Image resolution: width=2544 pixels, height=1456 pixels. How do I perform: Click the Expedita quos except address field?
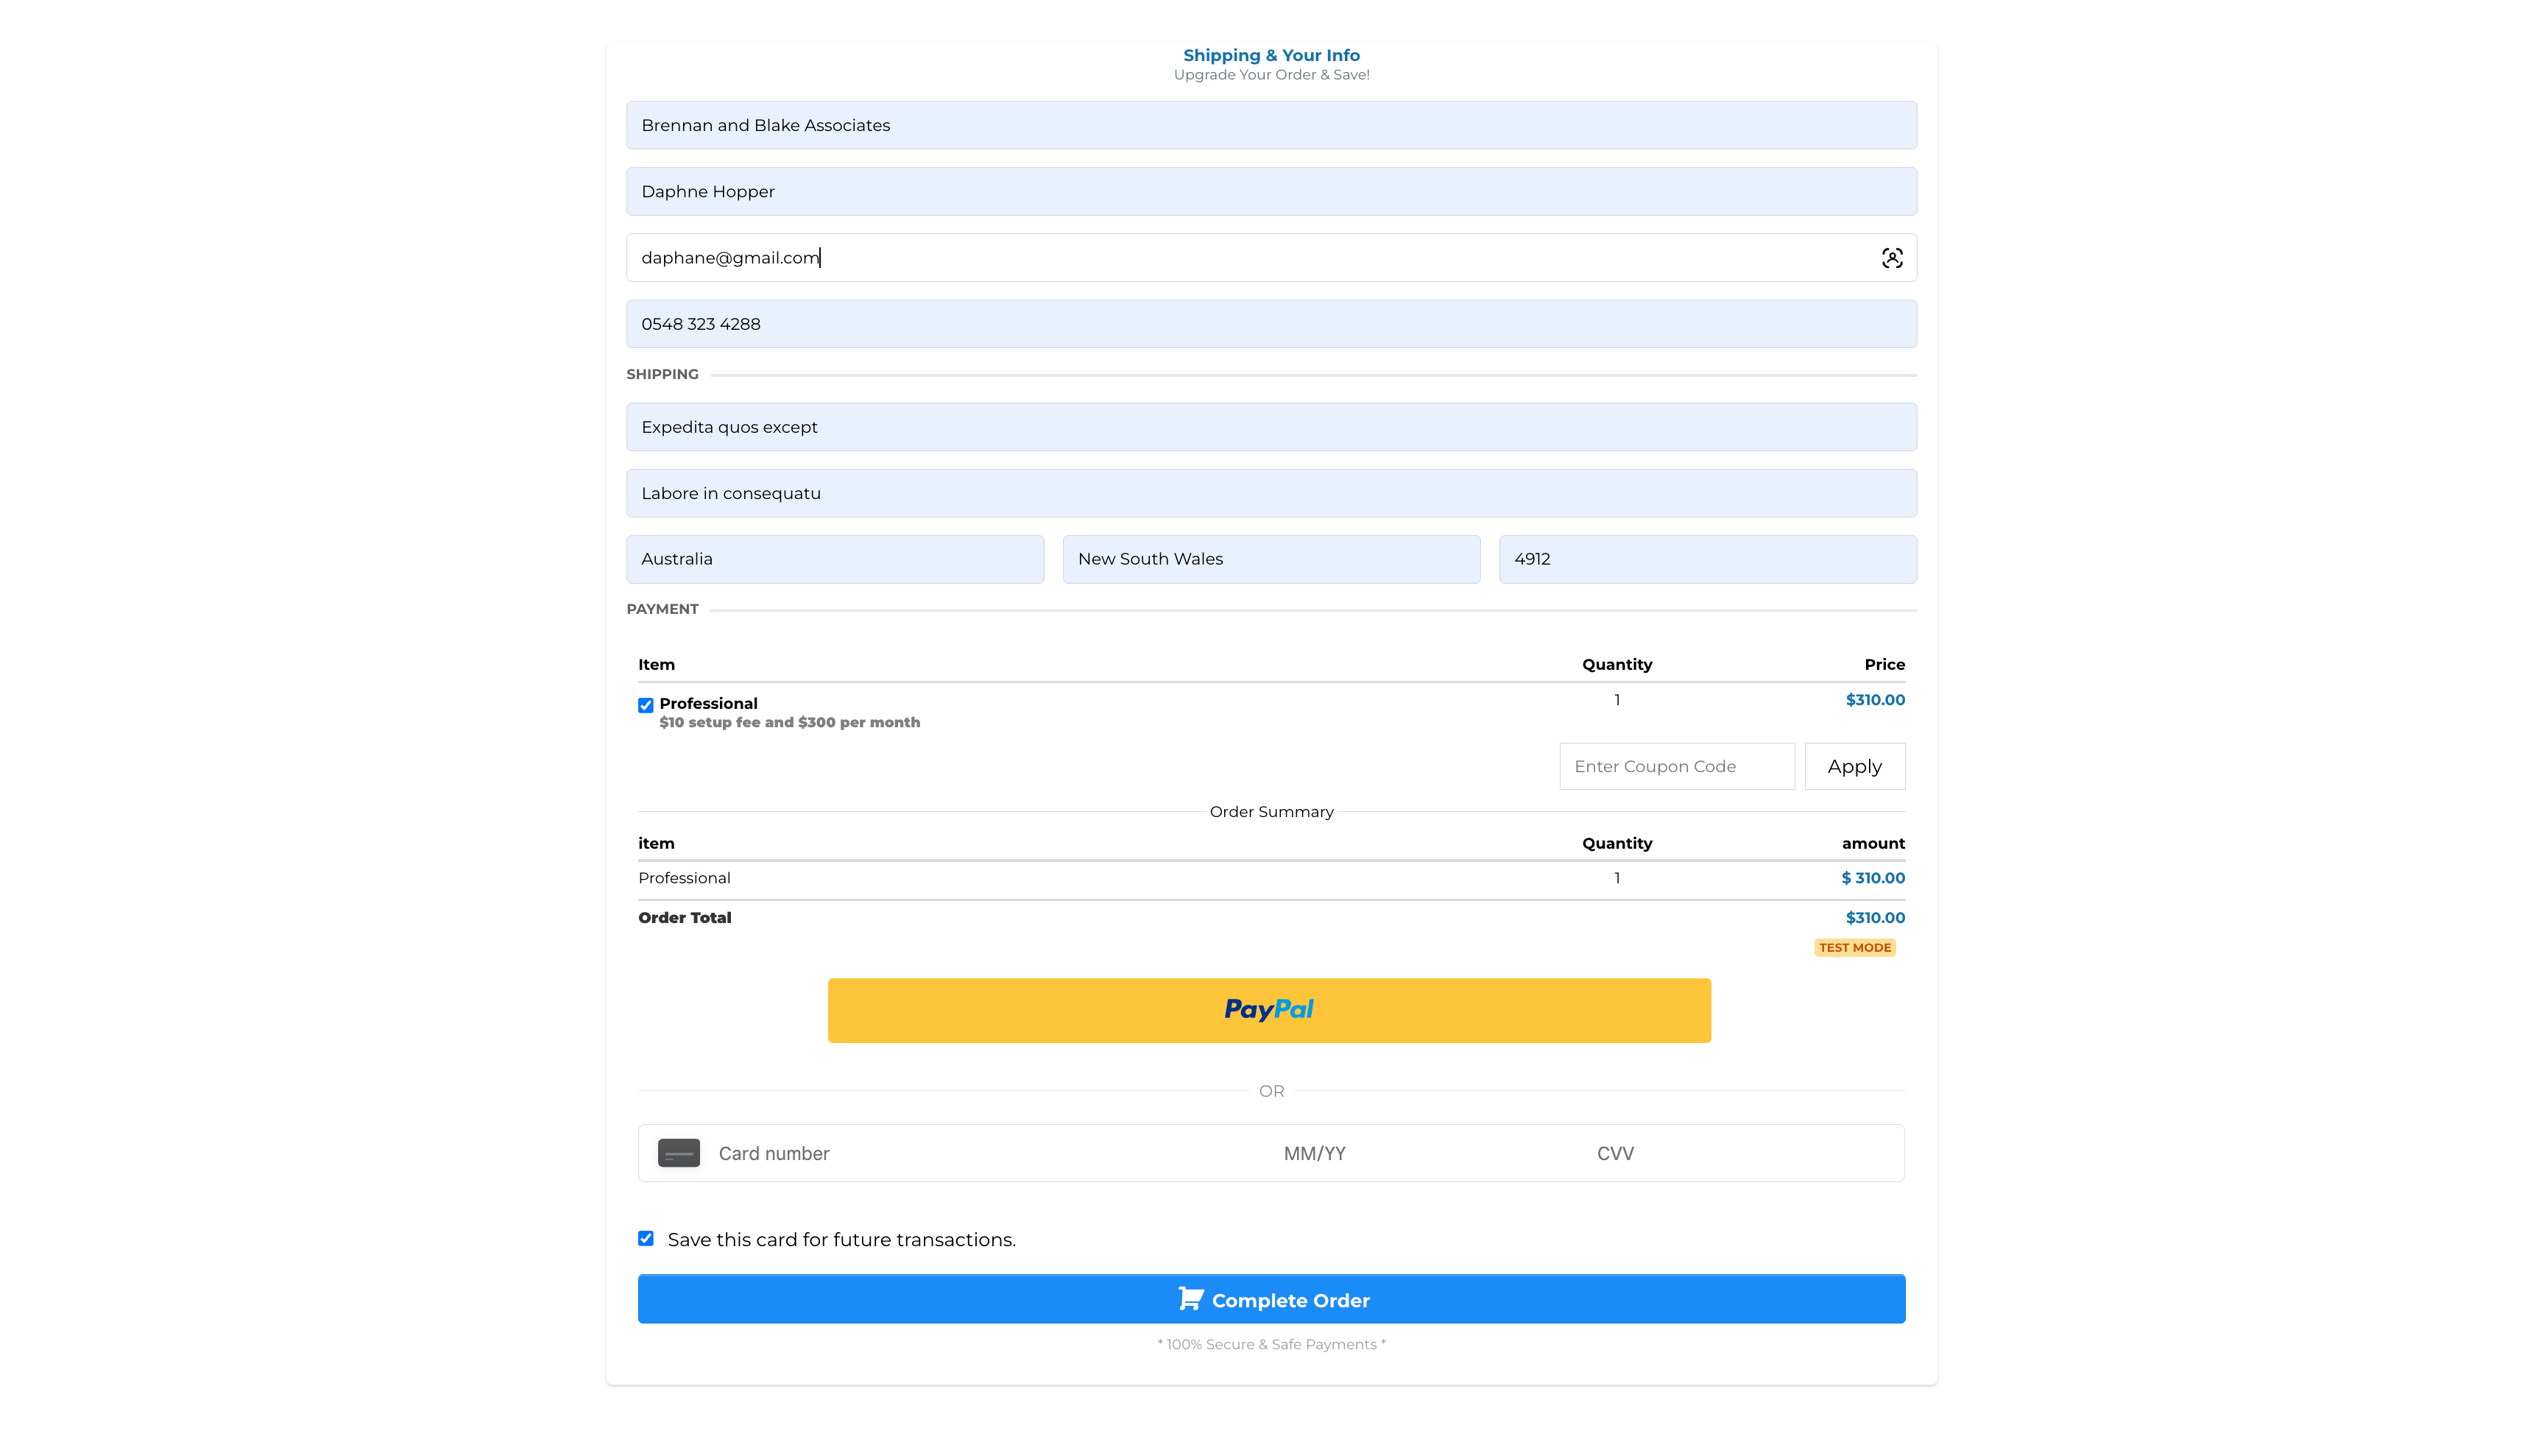click(x=1271, y=427)
